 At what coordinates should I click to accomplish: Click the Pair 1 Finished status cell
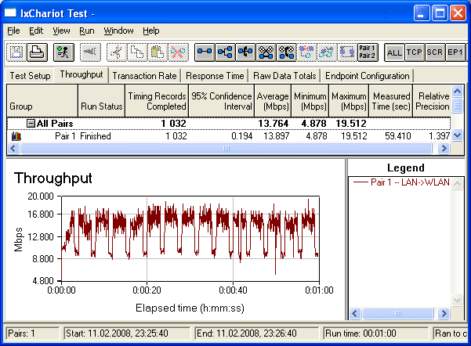tap(96, 136)
